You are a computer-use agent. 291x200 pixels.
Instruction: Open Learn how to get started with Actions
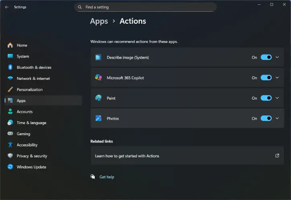pos(187,155)
